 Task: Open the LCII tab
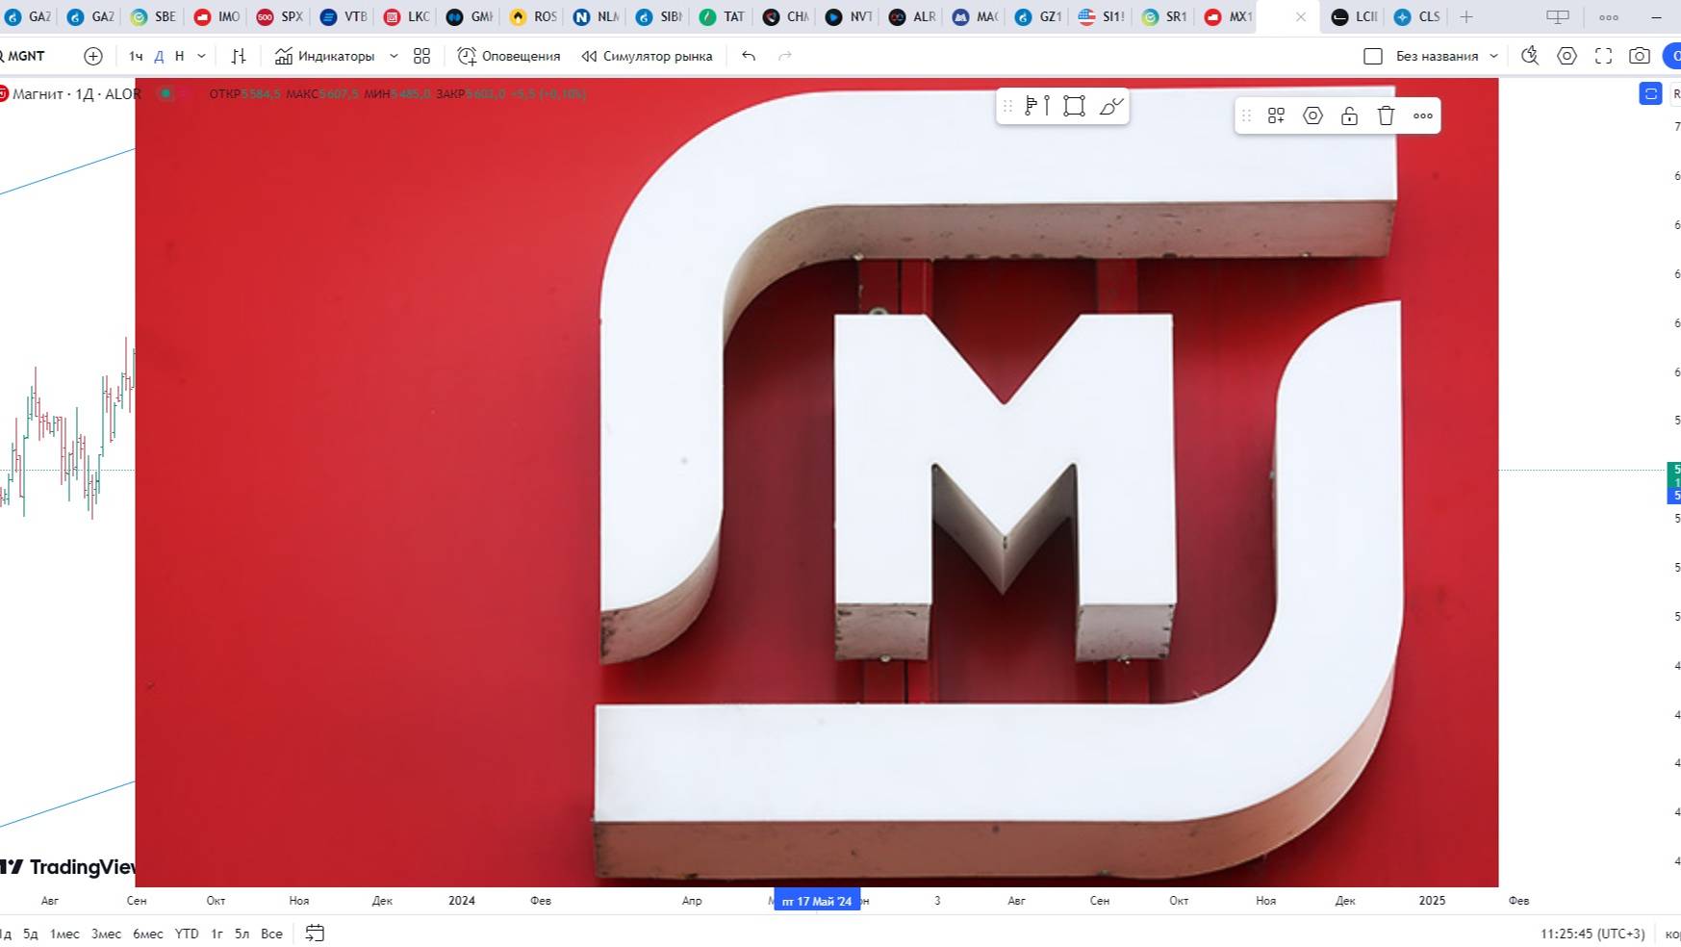tap(1355, 16)
